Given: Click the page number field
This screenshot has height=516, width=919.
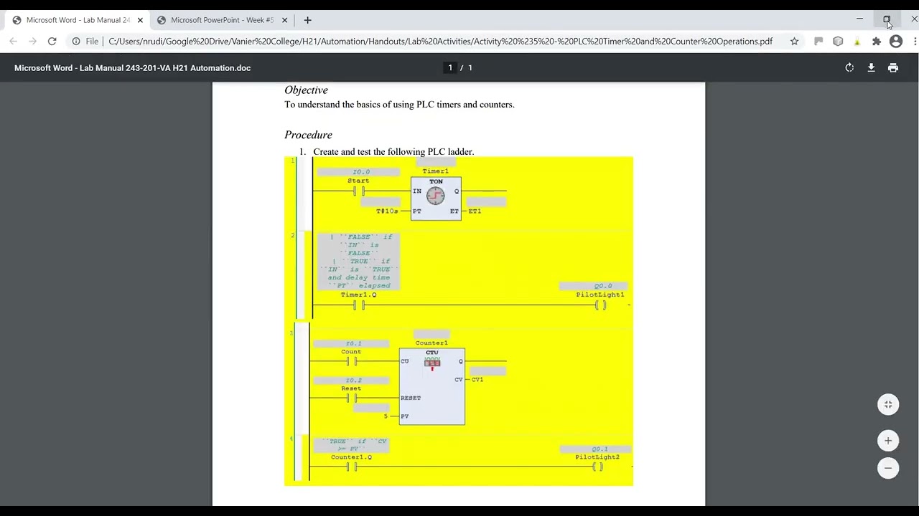Looking at the screenshot, I should [x=450, y=67].
